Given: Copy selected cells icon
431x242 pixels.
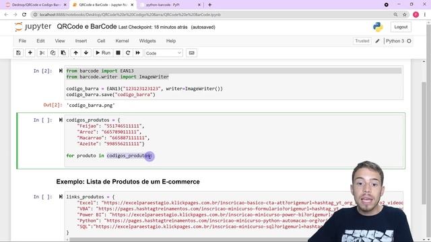Looking at the screenshot, I should pyautogui.click(x=53, y=53).
